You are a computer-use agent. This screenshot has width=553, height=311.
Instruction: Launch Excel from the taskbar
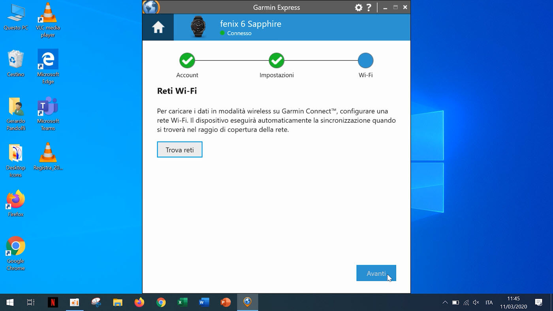coord(182,302)
